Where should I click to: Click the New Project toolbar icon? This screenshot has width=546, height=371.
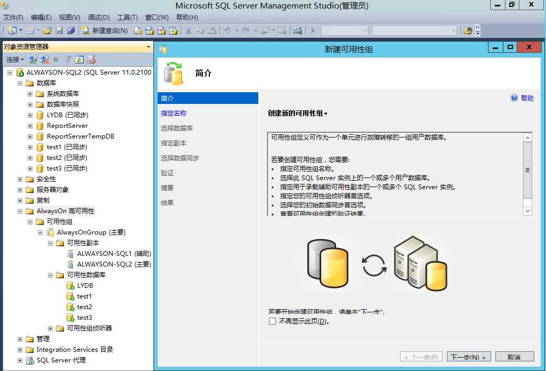coord(12,31)
